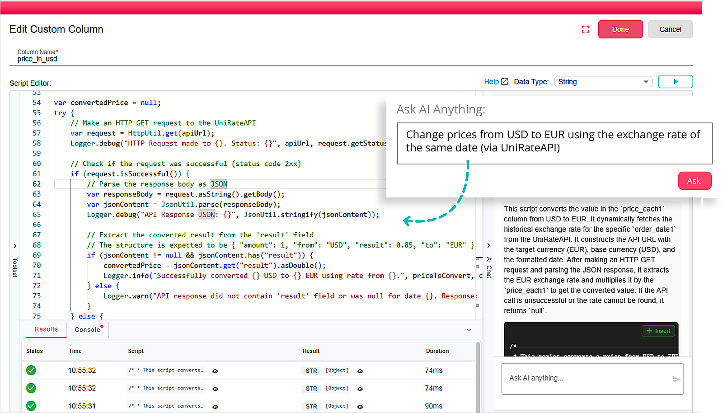
Task: Run the script with the play button
Action: click(x=675, y=82)
